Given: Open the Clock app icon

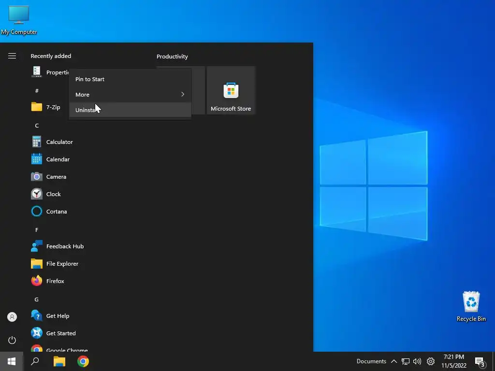Looking at the screenshot, I should point(37,194).
